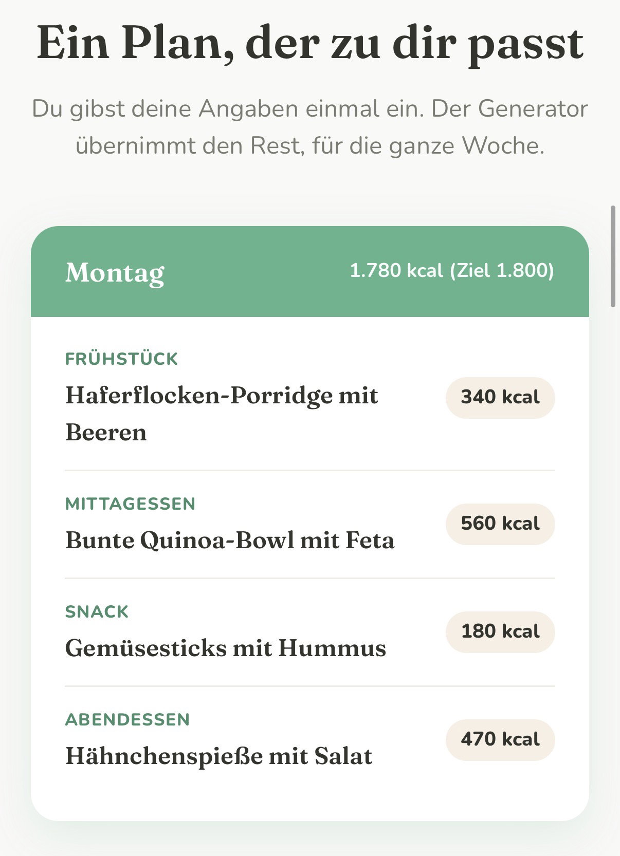Select the 1.780 kcal daily total text
The height and width of the screenshot is (856, 620).
click(396, 270)
